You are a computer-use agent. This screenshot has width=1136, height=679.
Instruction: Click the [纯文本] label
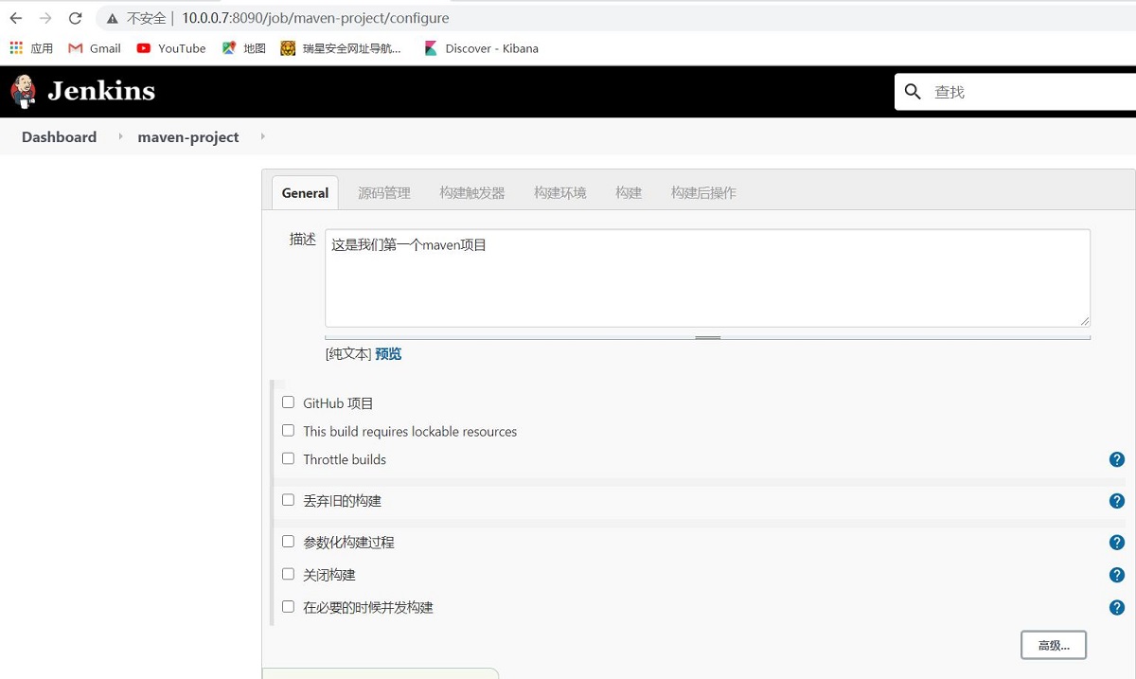348,353
